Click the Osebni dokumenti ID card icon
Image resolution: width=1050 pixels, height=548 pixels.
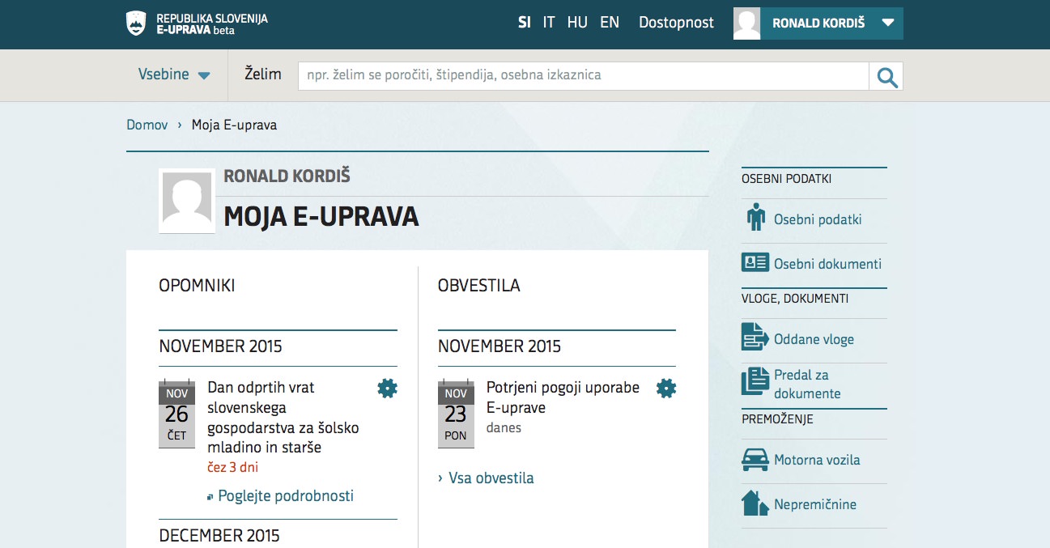coord(755,263)
